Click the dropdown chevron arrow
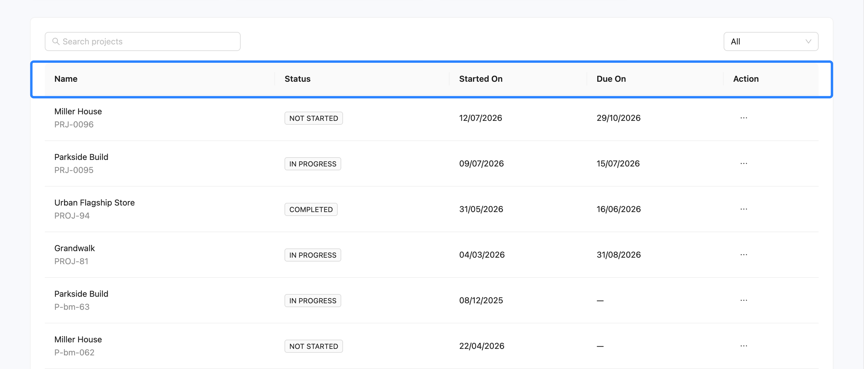This screenshot has height=369, width=864. 808,41
